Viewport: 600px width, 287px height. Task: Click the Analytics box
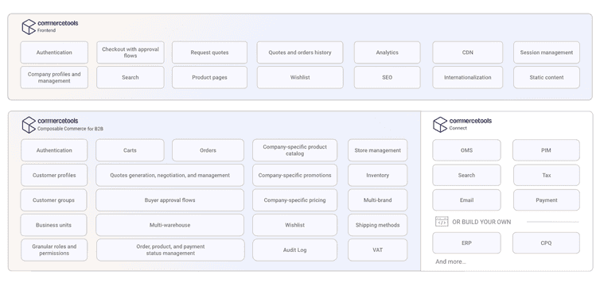click(x=387, y=52)
